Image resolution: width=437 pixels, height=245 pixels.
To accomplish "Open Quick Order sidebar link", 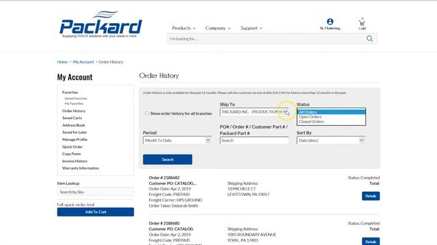I will point(72,147).
